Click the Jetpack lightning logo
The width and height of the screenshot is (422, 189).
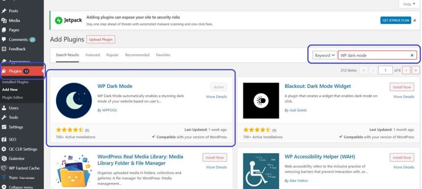point(59,21)
